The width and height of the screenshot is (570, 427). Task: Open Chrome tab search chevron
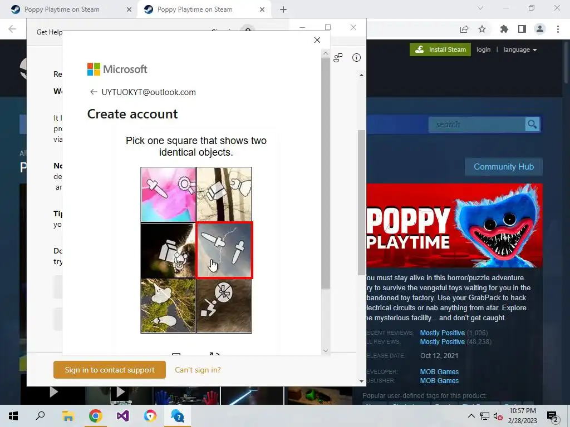pyautogui.click(x=480, y=8)
